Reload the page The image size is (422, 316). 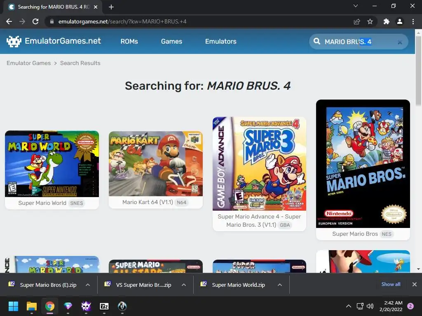35,21
